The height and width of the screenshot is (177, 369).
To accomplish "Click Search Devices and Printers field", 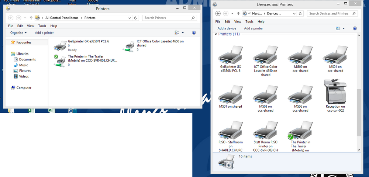I will coord(332,14).
